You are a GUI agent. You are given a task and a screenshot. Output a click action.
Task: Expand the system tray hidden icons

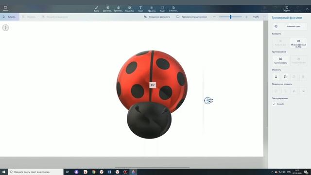272,172
